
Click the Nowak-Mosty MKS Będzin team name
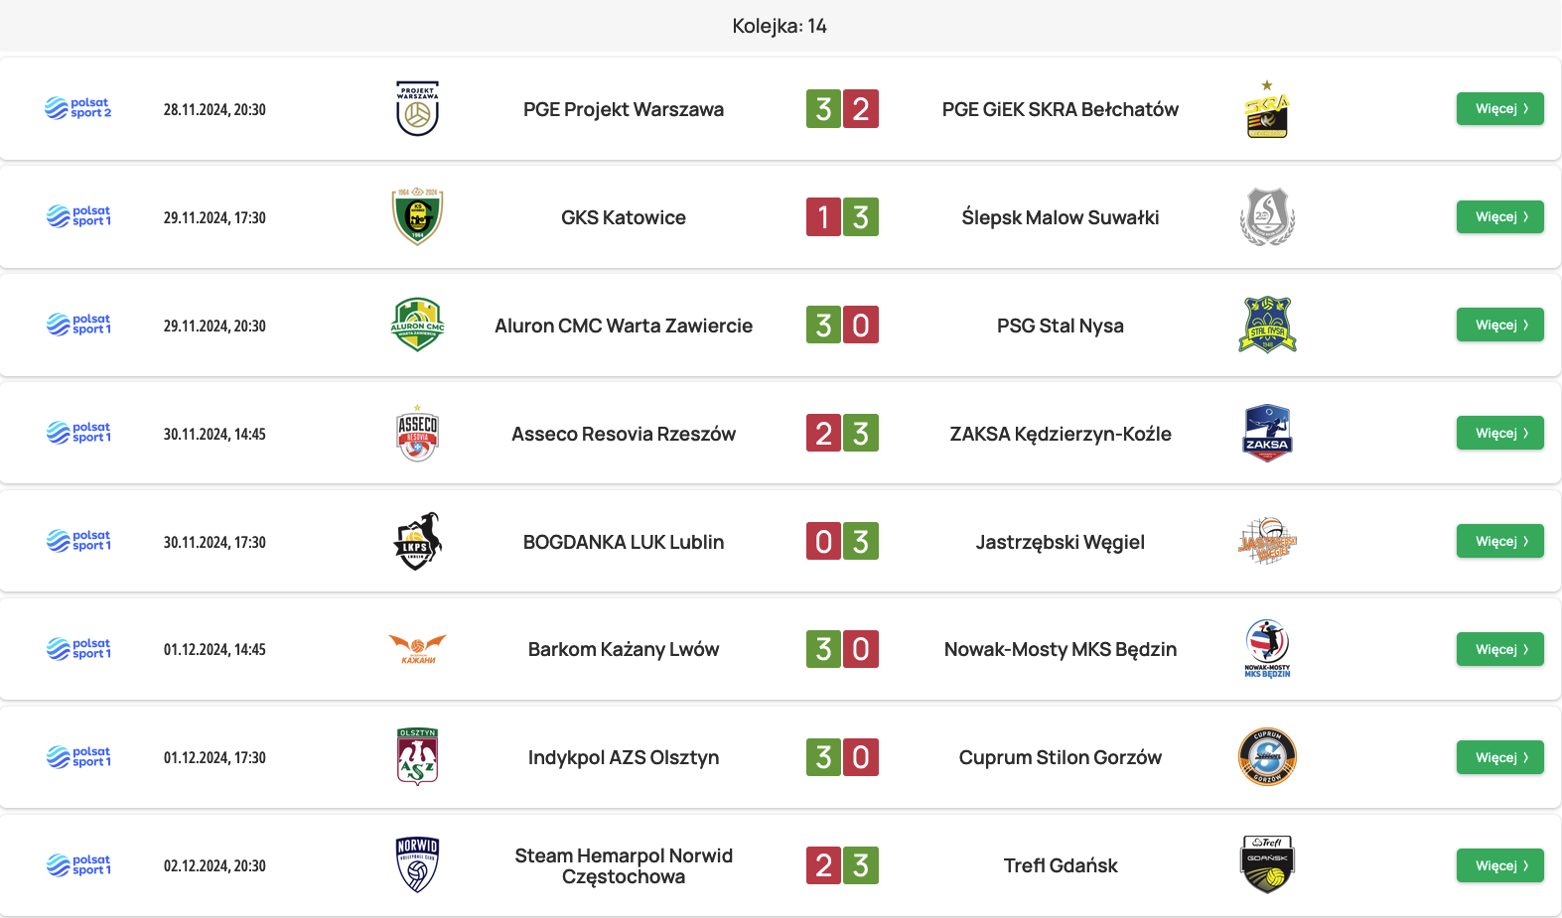(x=1060, y=649)
